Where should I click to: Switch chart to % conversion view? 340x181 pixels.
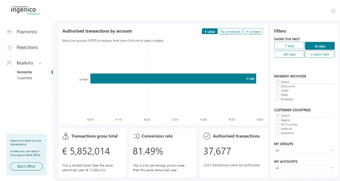(230, 32)
